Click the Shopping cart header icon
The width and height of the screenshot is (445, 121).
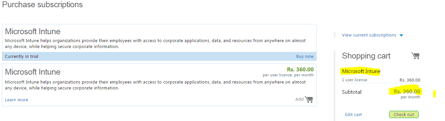tap(415, 56)
